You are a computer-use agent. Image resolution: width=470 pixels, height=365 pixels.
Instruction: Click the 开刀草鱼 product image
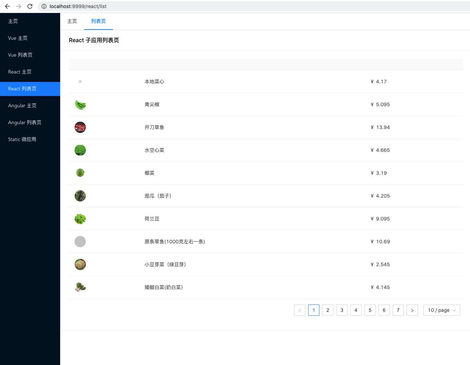tap(80, 127)
